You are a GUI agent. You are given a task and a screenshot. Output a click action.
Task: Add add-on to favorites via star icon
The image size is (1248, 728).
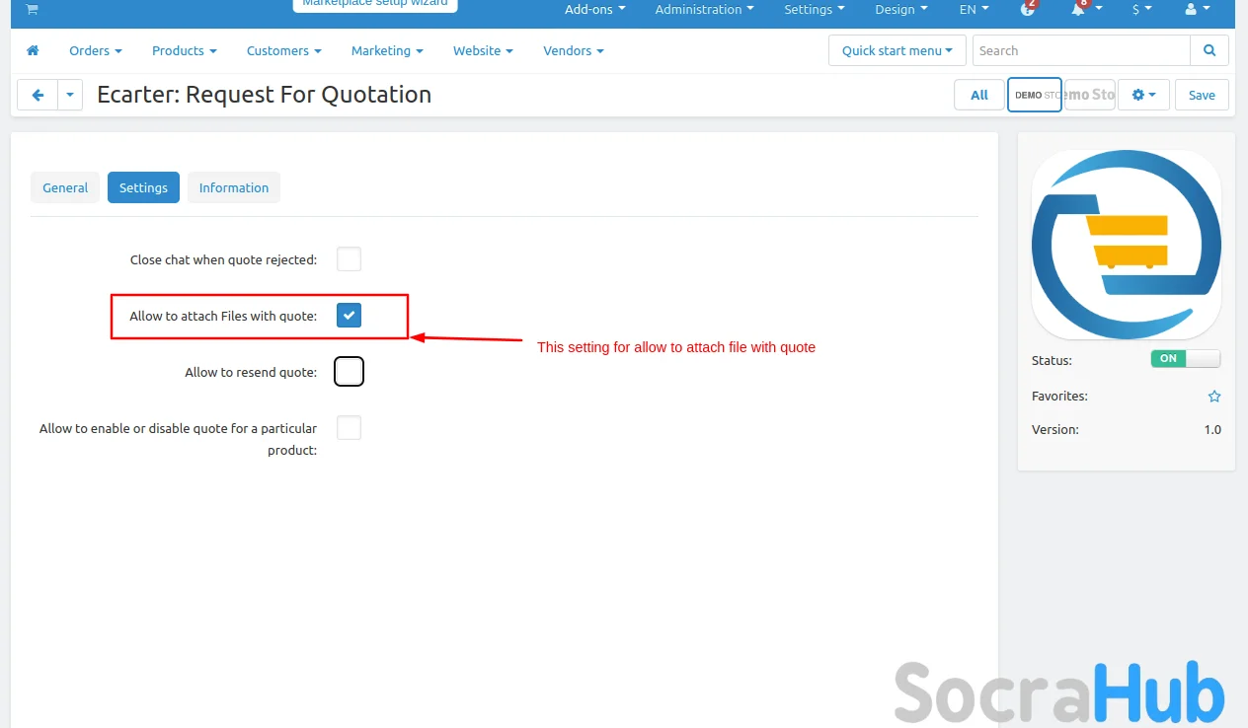(x=1214, y=397)
